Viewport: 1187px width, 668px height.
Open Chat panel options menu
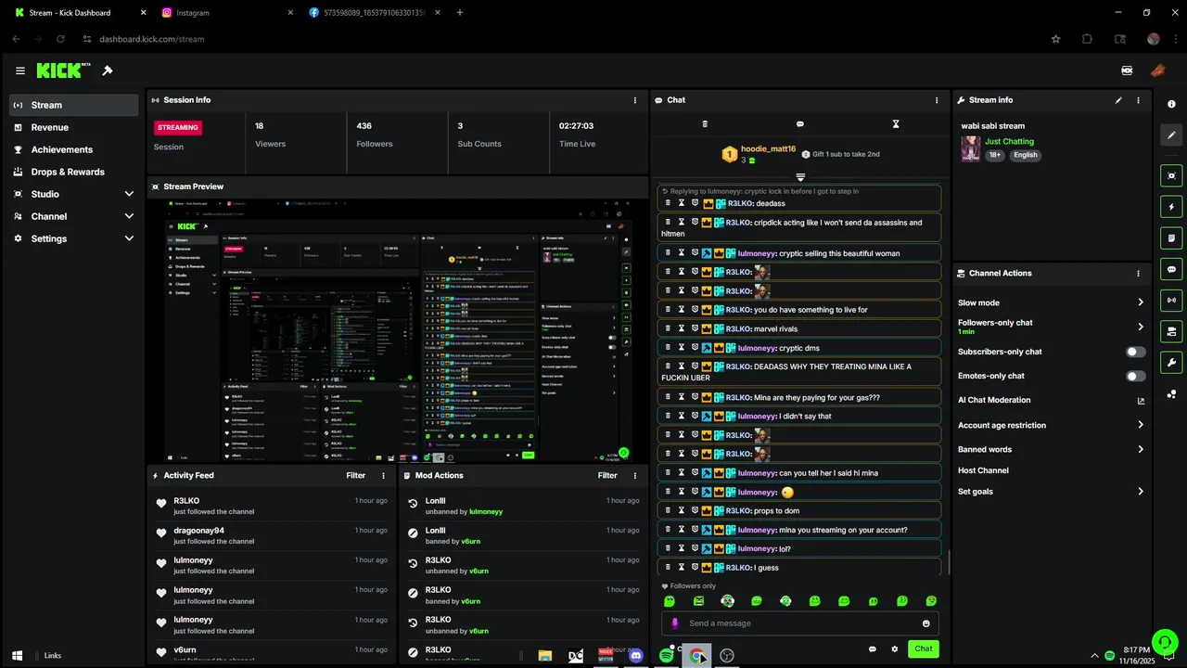click(937, 100)
